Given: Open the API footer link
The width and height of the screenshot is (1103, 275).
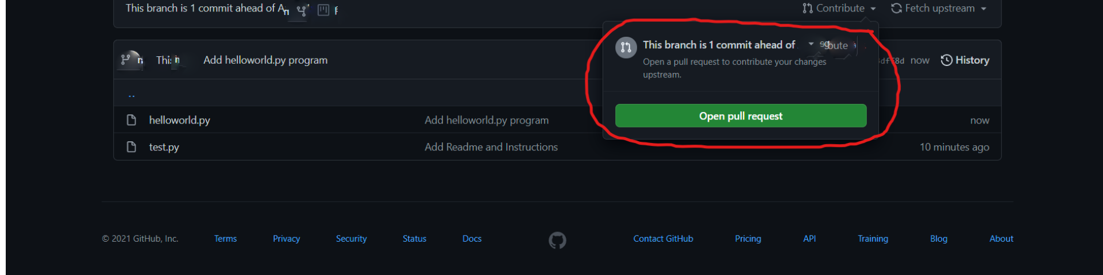Looking at the screenshot, I should pyautogui.click(x=809, y=239).
